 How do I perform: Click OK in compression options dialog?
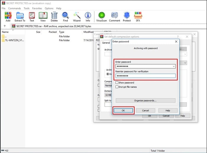coord(150,116)
